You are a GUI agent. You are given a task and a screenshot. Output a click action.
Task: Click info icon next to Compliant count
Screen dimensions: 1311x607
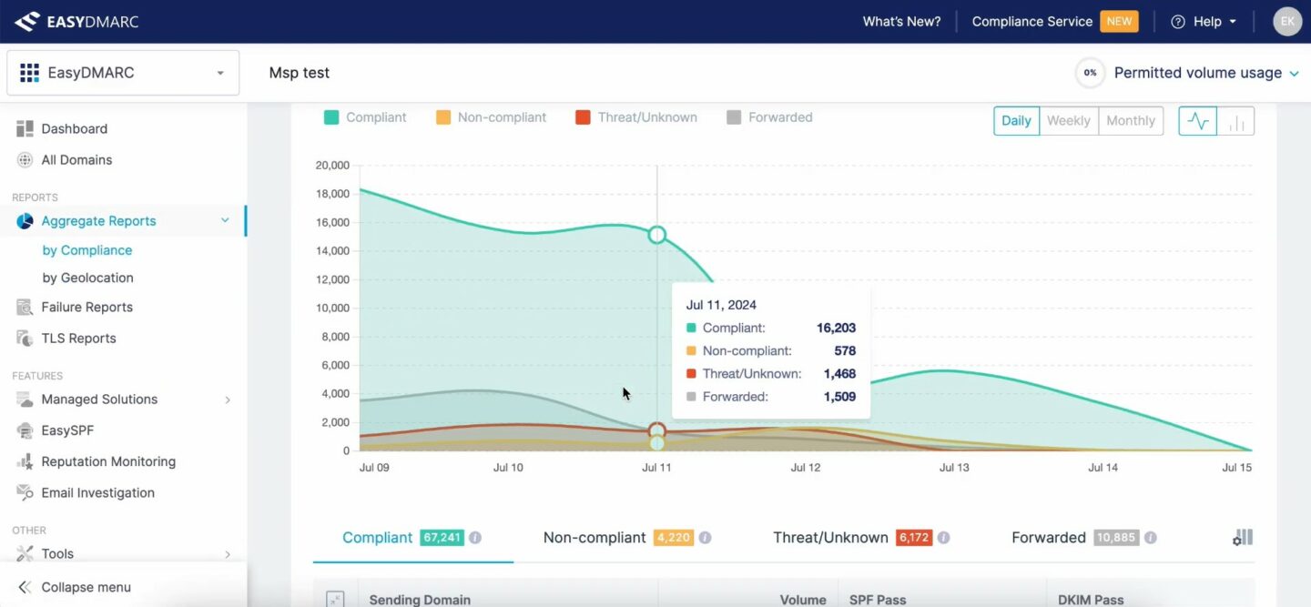[x=475, y=538]
